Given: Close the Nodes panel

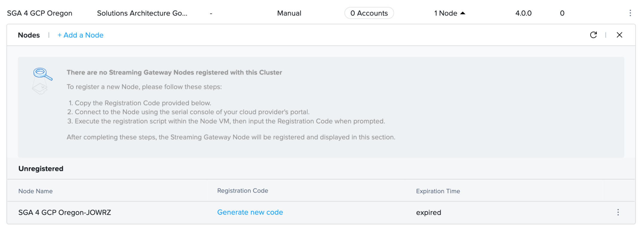Looking at the screenshot, I should pos(619,35).
